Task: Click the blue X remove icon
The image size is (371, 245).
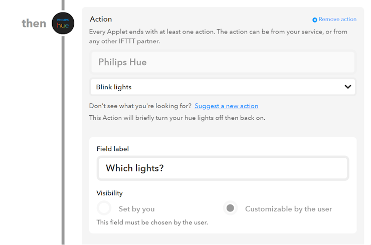Action: [x=315, y=20]
